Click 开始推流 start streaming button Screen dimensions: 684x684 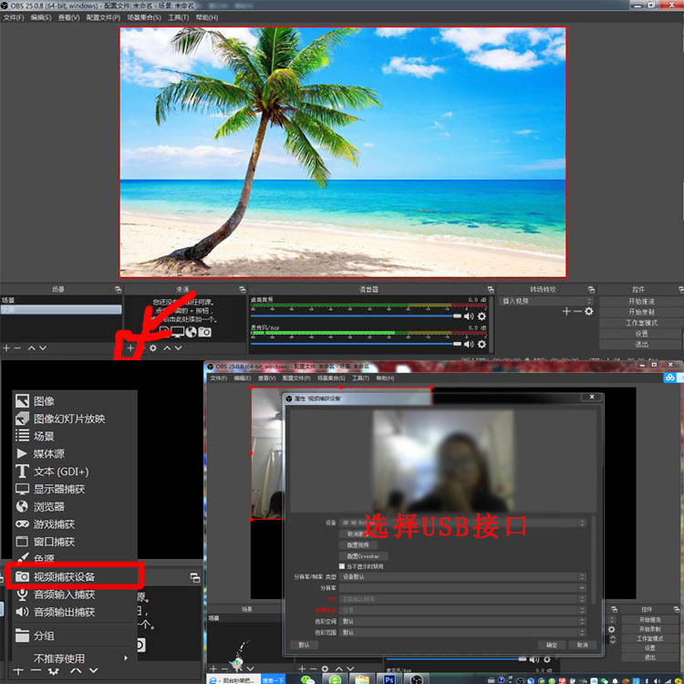pyautogui.click(x=641, y=301)
